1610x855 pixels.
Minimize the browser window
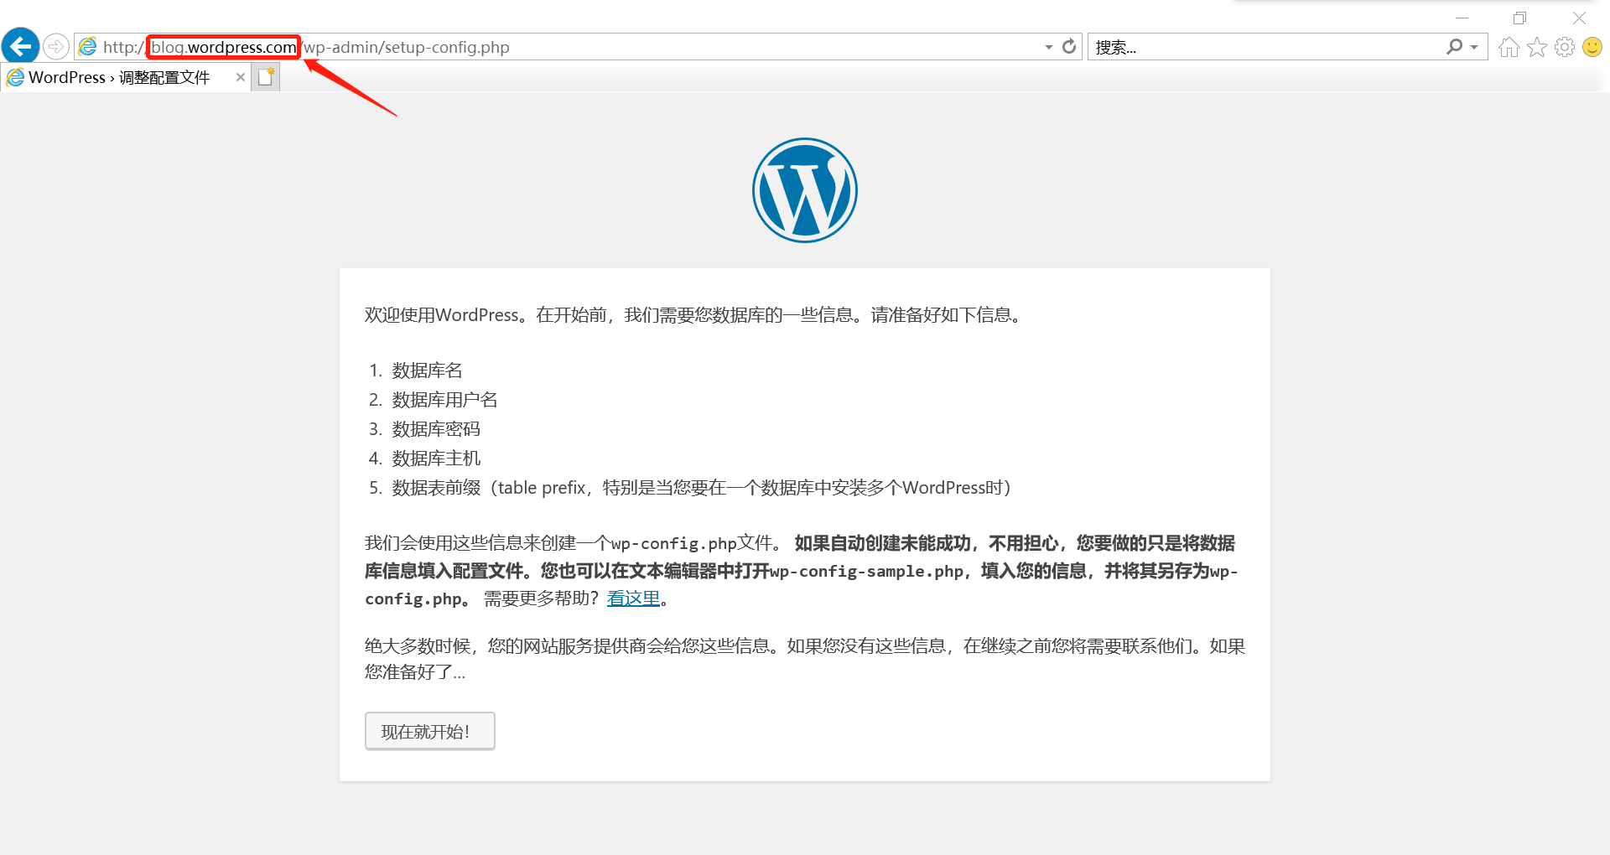[1462, 17]
